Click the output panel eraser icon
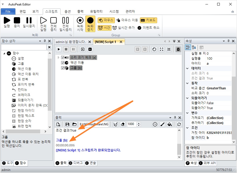 click(123, 124)
